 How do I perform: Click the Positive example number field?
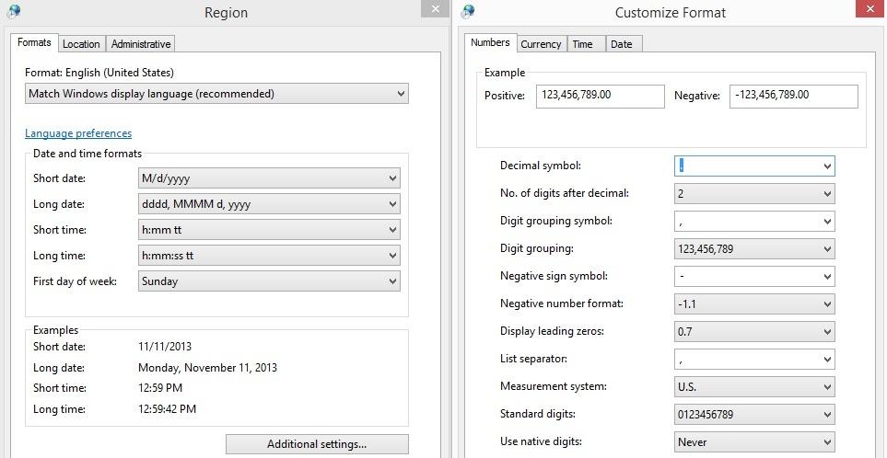pyautogui.click(x=601, y=96)
